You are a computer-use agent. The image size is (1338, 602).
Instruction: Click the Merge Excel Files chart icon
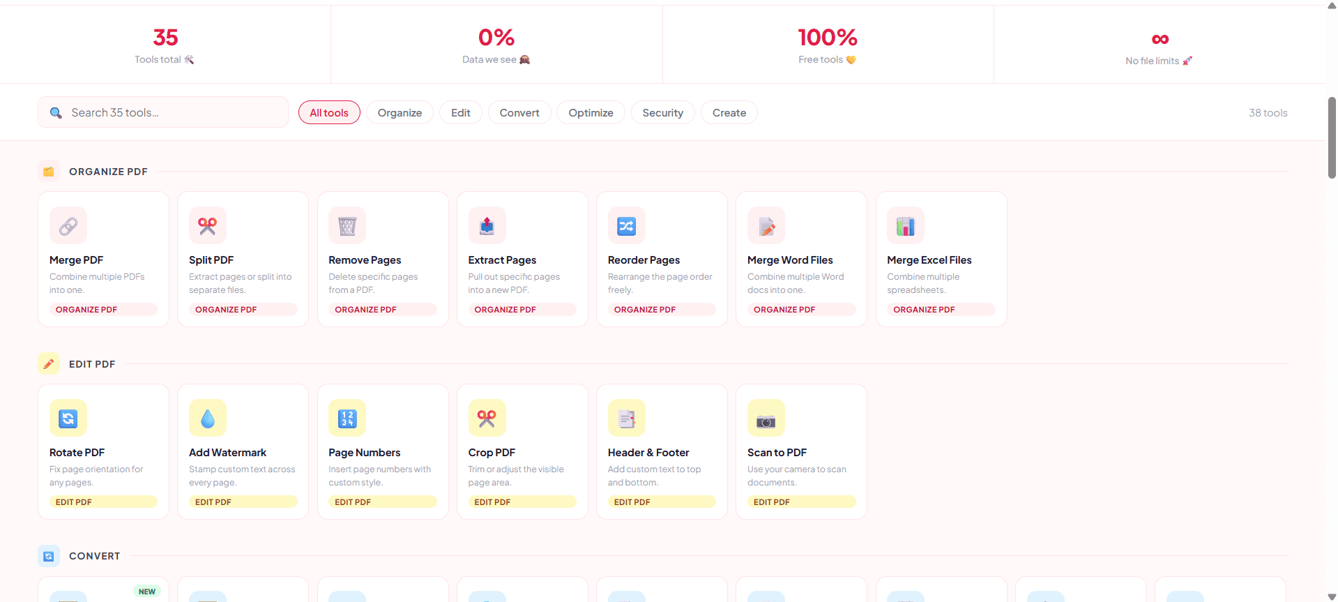point(906,225)
